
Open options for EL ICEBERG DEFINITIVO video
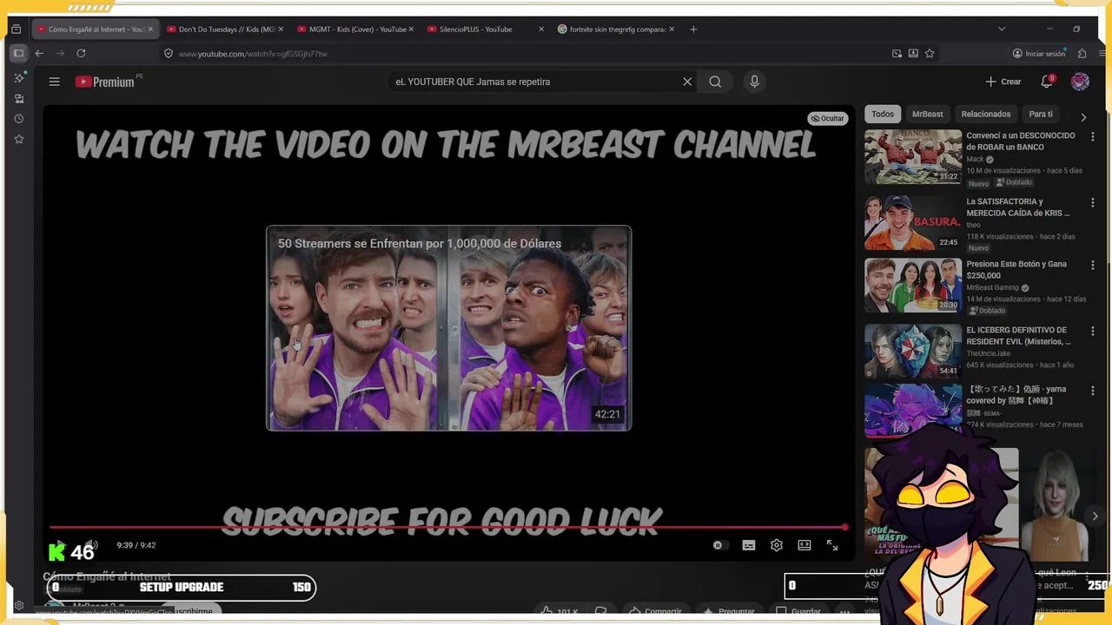pyautogui.click(x=1093, y=331)
